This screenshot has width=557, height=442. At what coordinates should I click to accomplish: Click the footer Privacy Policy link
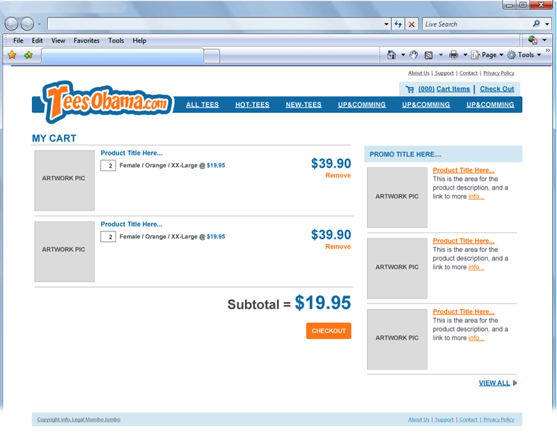[x=499, y=420]
